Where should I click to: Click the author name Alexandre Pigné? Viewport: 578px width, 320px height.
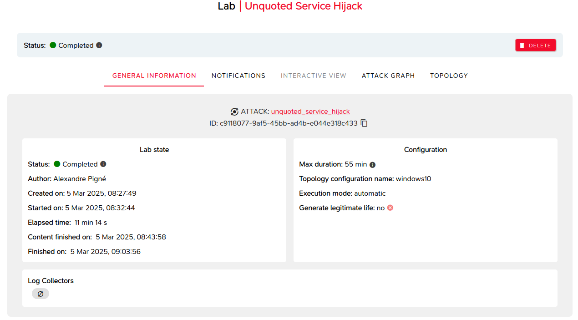point(80,179)
